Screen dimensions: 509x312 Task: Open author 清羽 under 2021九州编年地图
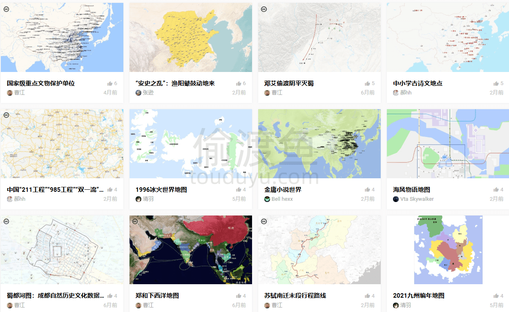click(406, 305)
